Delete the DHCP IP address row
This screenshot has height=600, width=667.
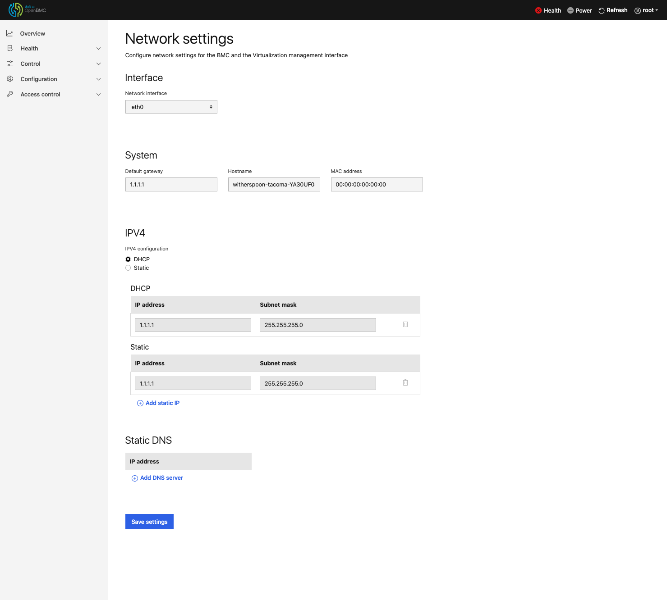pyautogui.click(x=405, y=324)
